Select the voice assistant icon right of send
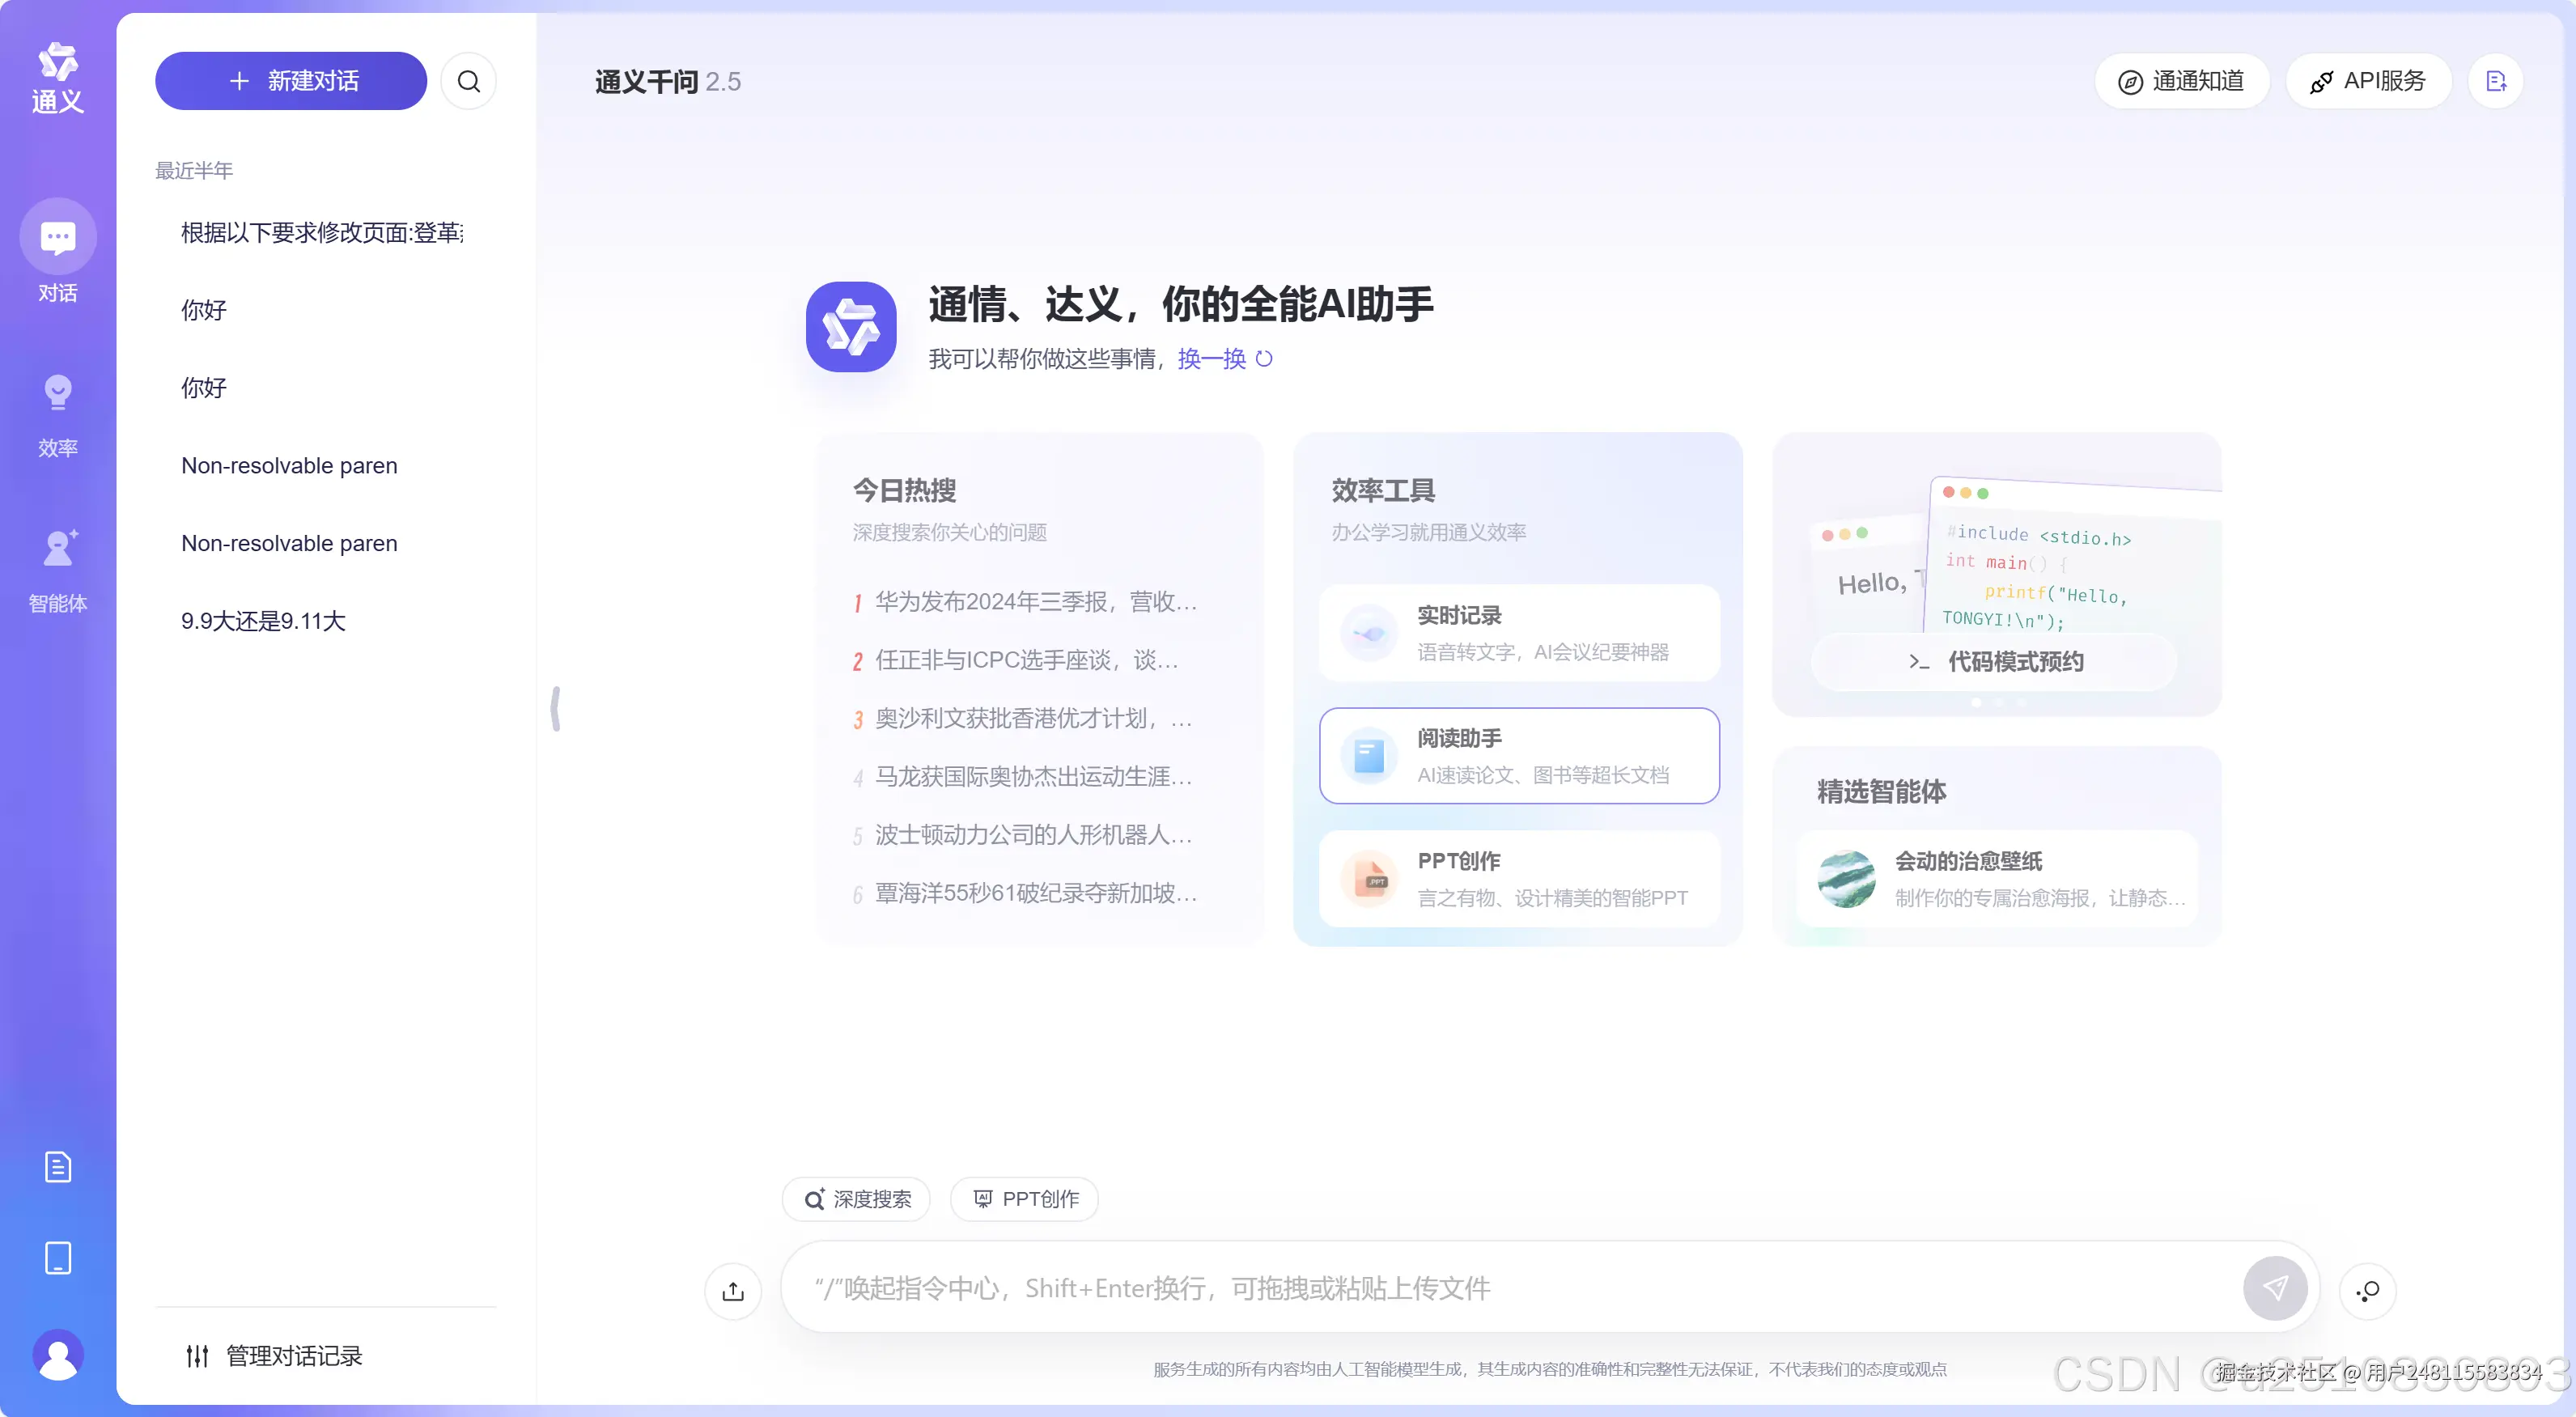Screen dimensions: 2576x1417 click(x=2367, y=1291)
